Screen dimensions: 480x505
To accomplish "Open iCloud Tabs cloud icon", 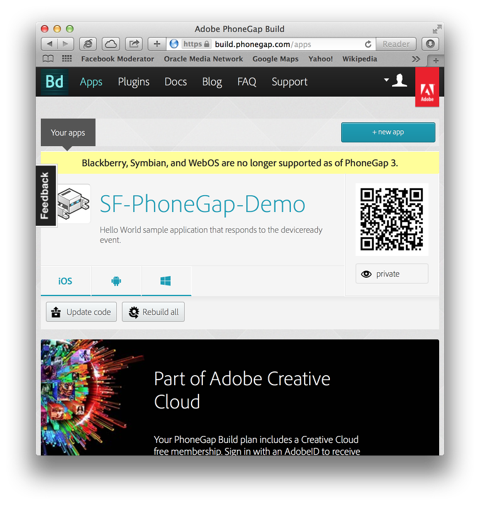I will (x=111, y=44).
